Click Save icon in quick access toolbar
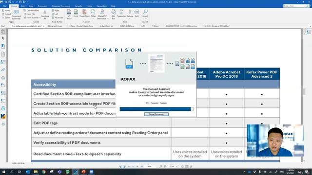The width and height of the screenshot is (312, 175). [x=10, y=2]
